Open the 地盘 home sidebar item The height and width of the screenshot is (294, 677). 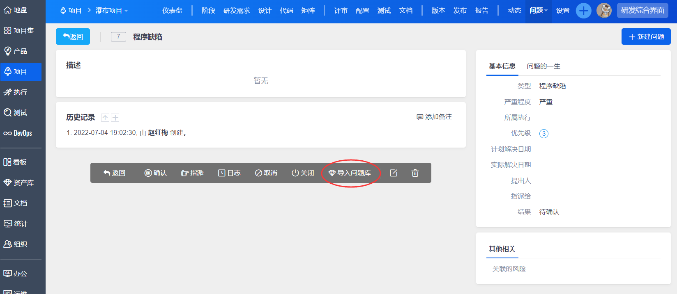pos(16,10)
